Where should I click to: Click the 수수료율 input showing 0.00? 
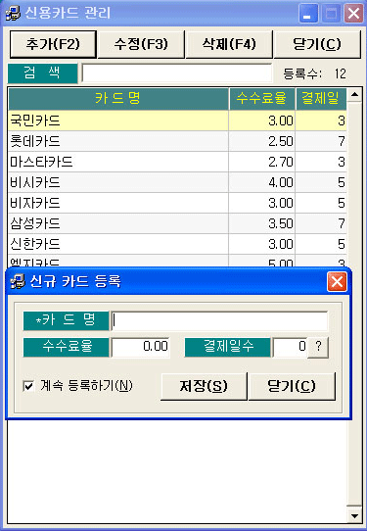[140, 347]
